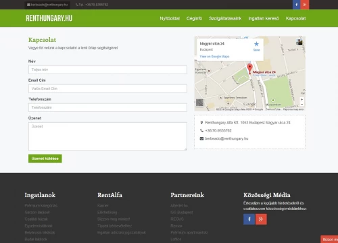The image size is (338, 243).
Task: Click the phone icon in top bar
Action: coord(77,5)
